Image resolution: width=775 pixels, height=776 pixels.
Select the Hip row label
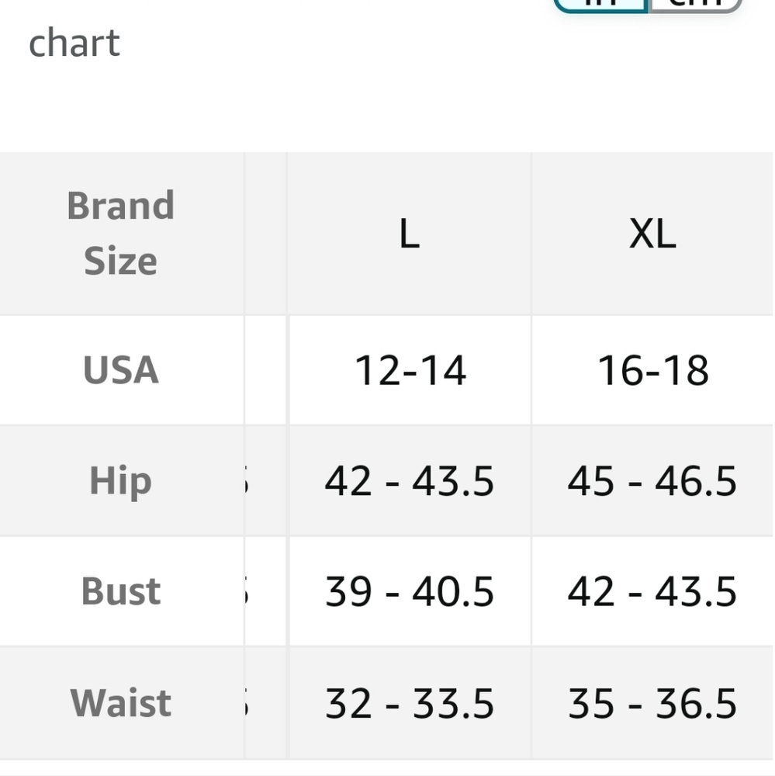click(x=121, y=480)
